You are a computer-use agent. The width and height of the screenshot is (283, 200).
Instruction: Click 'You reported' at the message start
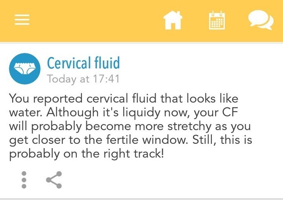pos(45,99)
